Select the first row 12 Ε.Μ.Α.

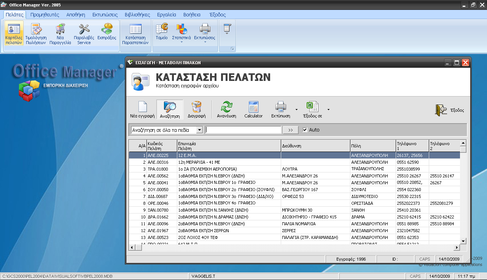(x=294, y=155)
